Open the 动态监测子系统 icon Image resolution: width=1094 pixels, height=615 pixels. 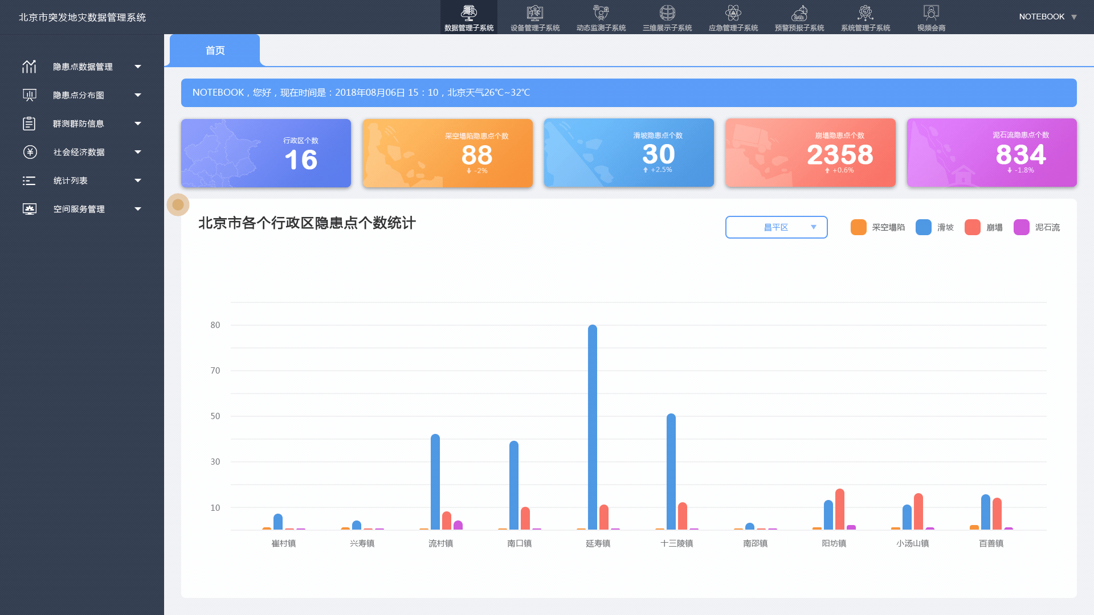(x=601, y=14)
